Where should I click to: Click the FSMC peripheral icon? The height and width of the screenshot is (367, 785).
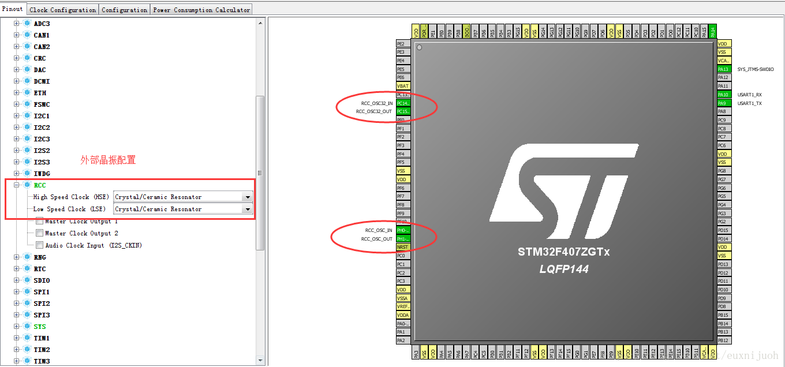click(x=27, y=104)
